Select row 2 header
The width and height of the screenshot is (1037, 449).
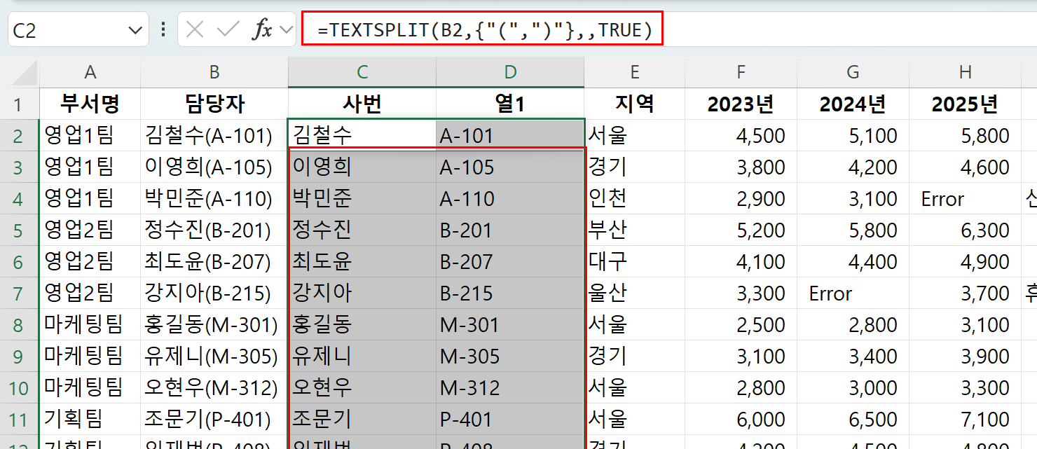(19, 136)
